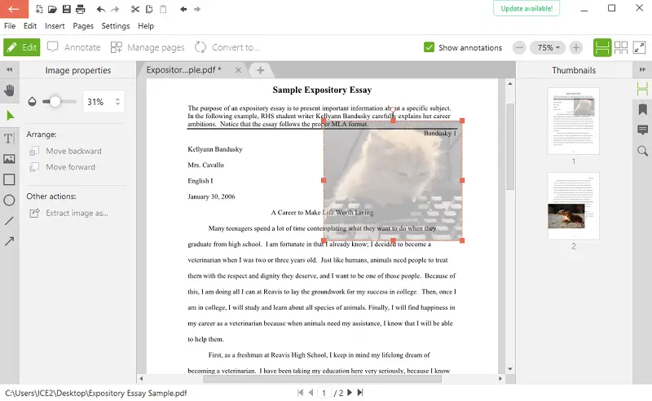The height and width of the screenshot is (401, 652).
Task: Select the Rectangle shape tool
Action: coord(9,179)
